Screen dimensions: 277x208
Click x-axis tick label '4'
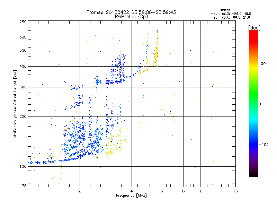click(x=132, y=191)
